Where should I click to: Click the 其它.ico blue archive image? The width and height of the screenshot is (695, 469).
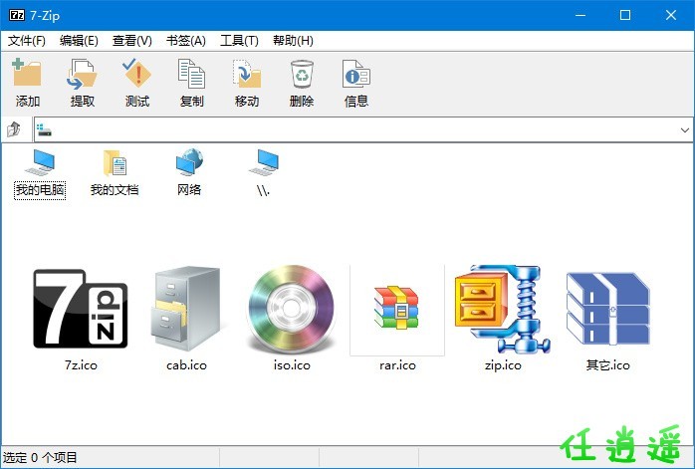pyautogui.click(x=608, y=309)
